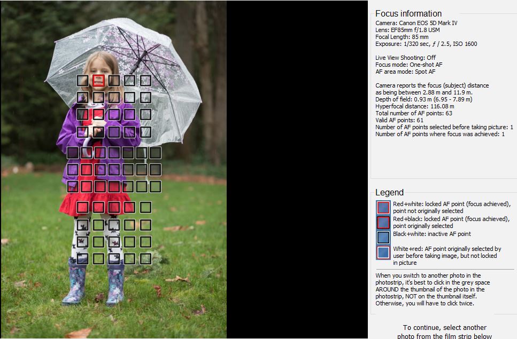Click the red locked AF point on the girl's face
The height and width of the screenshot is (339, 517).
click(x=98, y=80)
